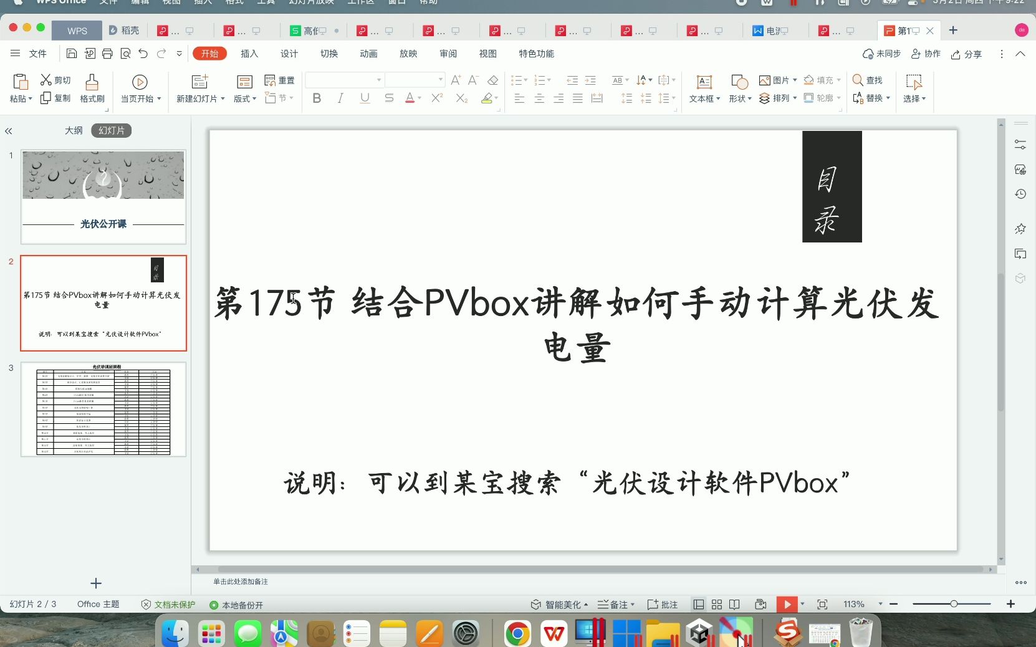1036x647 pixels.
Task: Click the Reset (重置) slide button
Action: pos(279,80)
